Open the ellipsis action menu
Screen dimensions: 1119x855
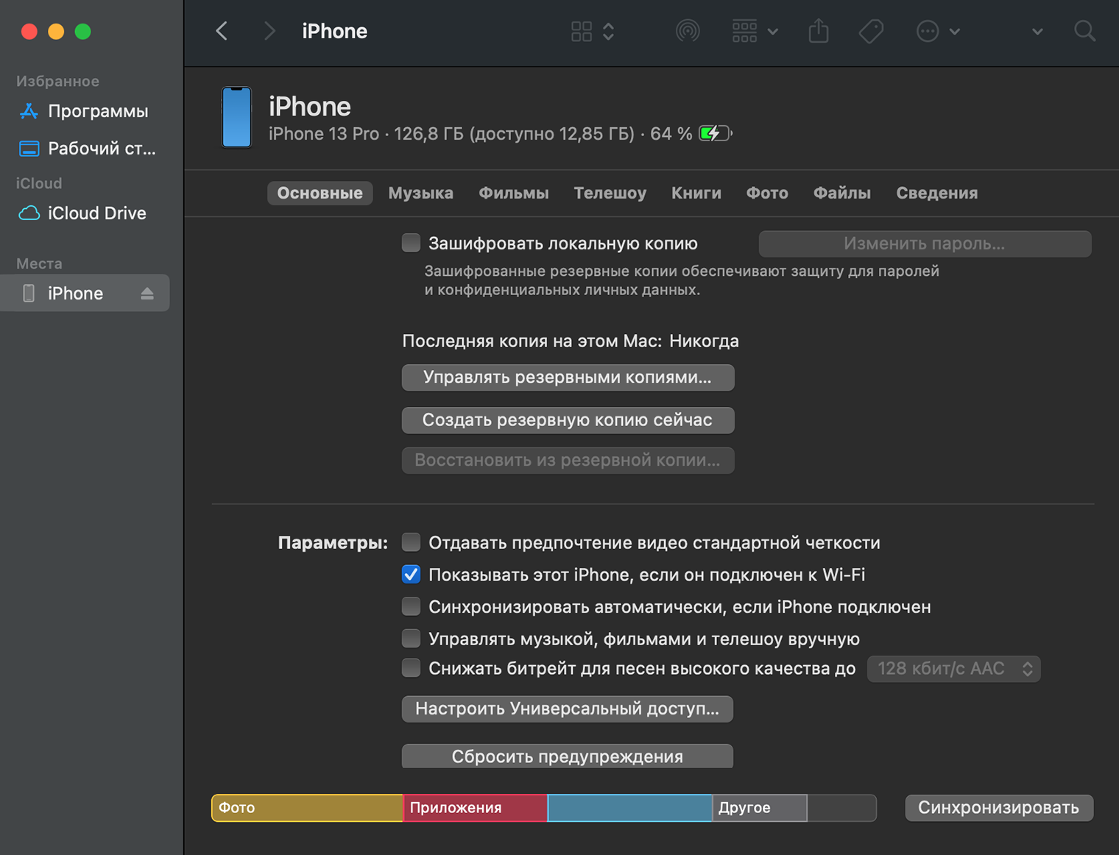(x=928, y=31)
